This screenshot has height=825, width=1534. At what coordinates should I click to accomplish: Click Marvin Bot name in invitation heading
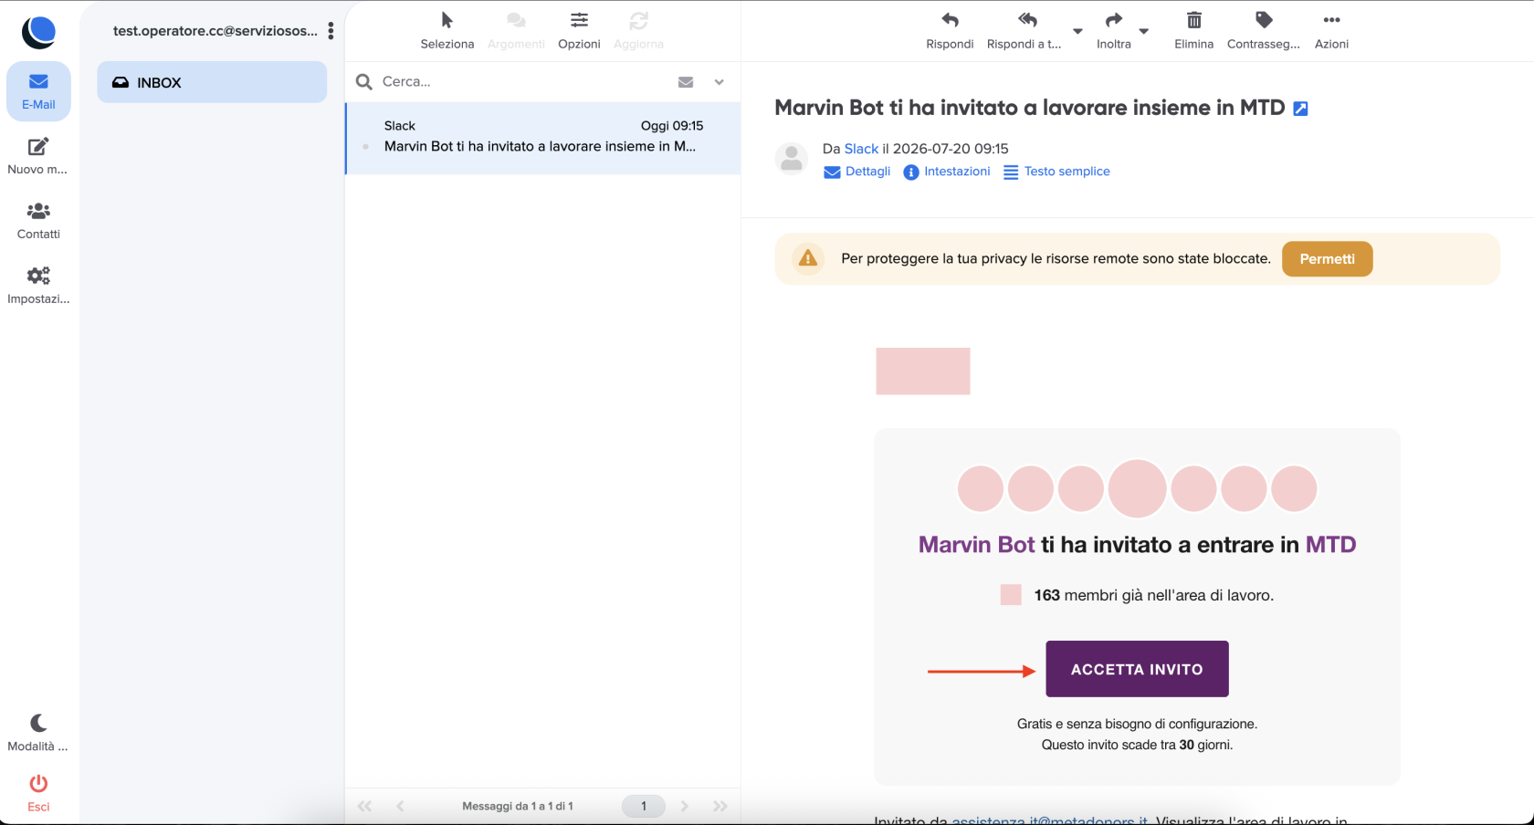click(x=976, y=545)
